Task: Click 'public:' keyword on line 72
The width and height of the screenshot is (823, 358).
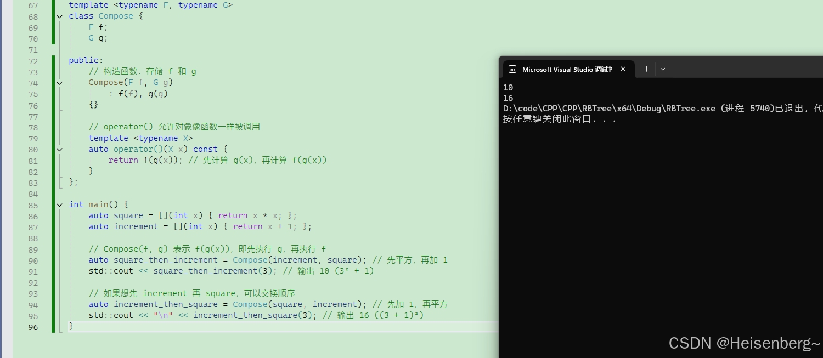Action: [86, 61]
